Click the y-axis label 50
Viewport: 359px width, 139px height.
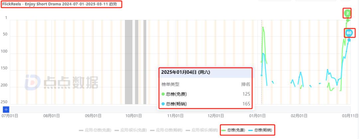[5, 34]
